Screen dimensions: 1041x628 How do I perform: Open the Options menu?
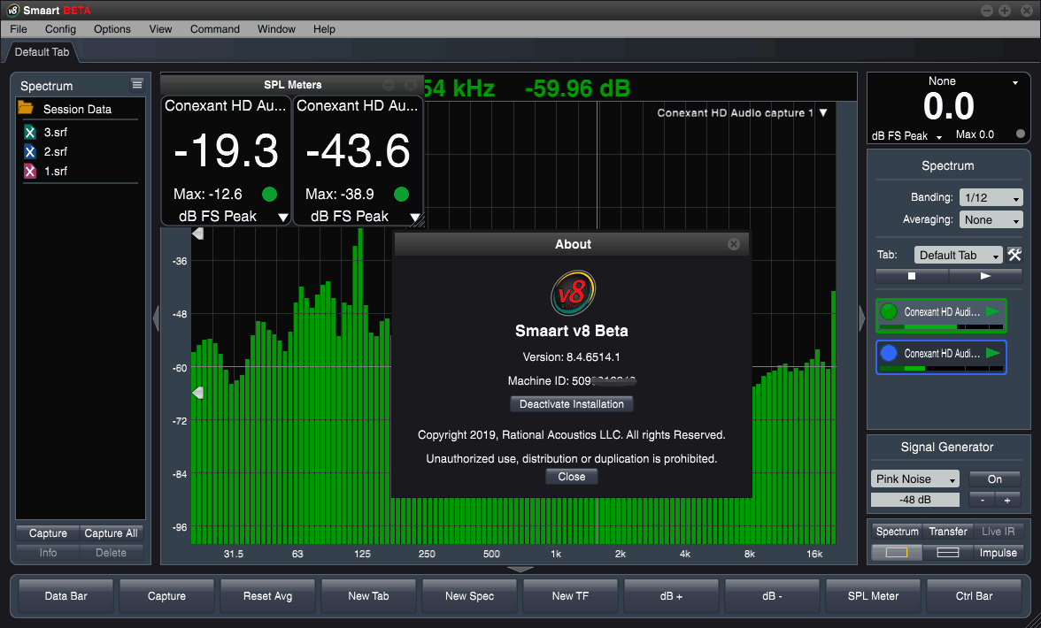112,29
